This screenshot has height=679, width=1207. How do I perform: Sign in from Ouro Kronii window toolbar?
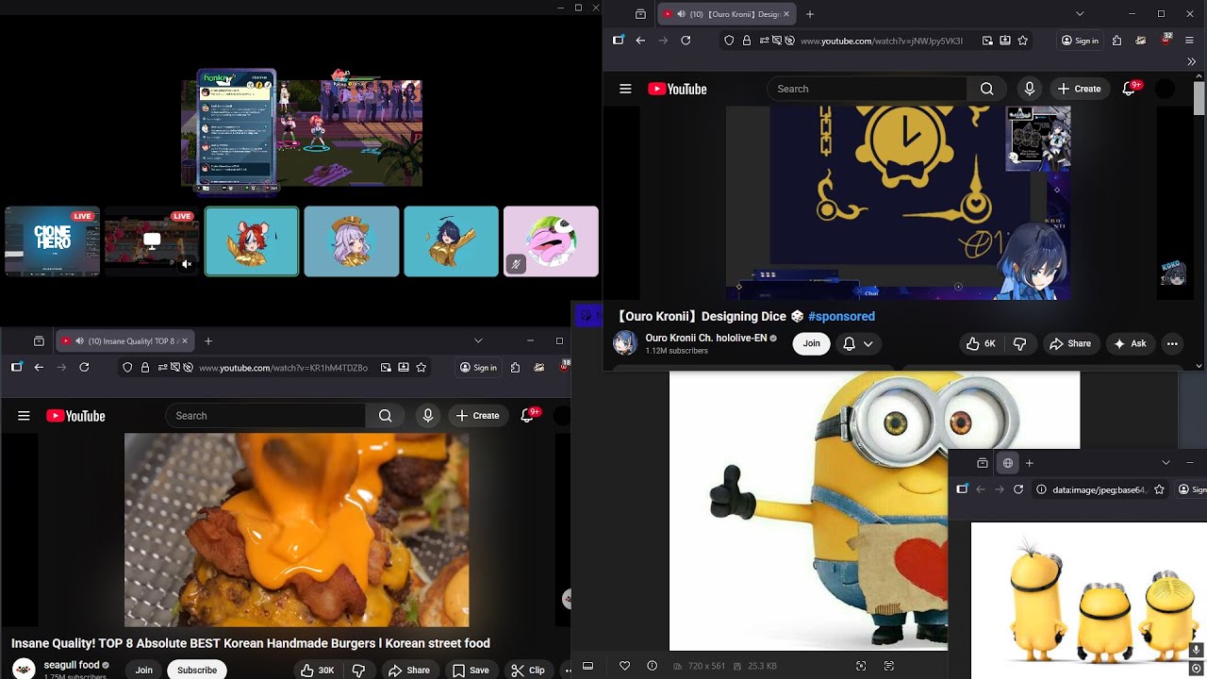(1080, 41)
